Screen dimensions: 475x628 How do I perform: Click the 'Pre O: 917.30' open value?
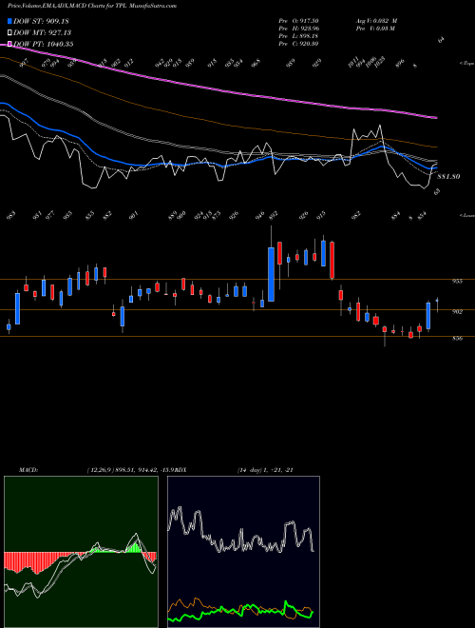[x=298, y=21]
